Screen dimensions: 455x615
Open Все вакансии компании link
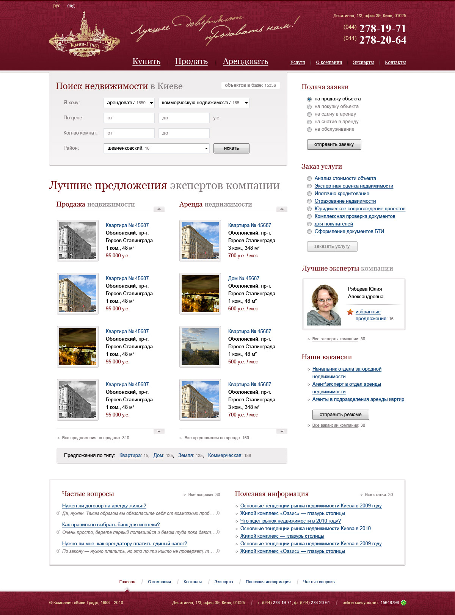tap(335, 425)
